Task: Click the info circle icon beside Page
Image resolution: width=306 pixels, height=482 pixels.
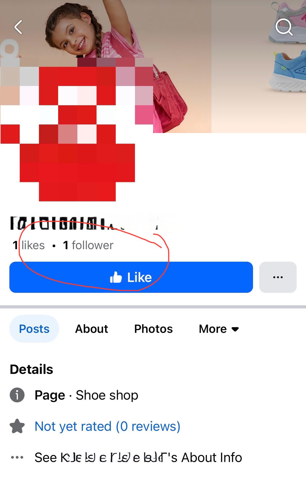Action: pos(17,395)
